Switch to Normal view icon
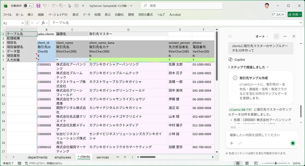 pyautogui.click(x=238, y=163)
